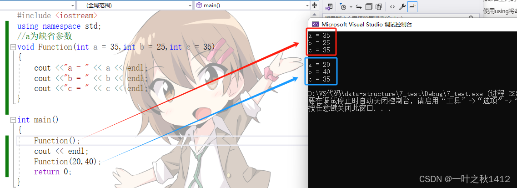Open the global scope (全局范围) dropdown

click(x=134, y=5)
